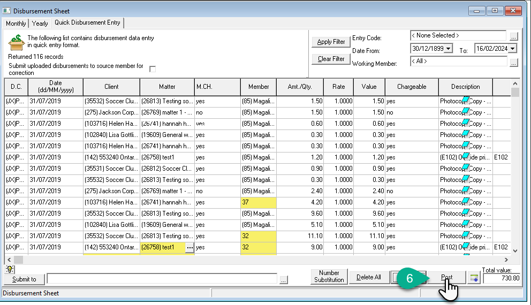The image size is (531, 305).
Task: Select Member cell 32 in 9.00 row
Action: point(259,247)
